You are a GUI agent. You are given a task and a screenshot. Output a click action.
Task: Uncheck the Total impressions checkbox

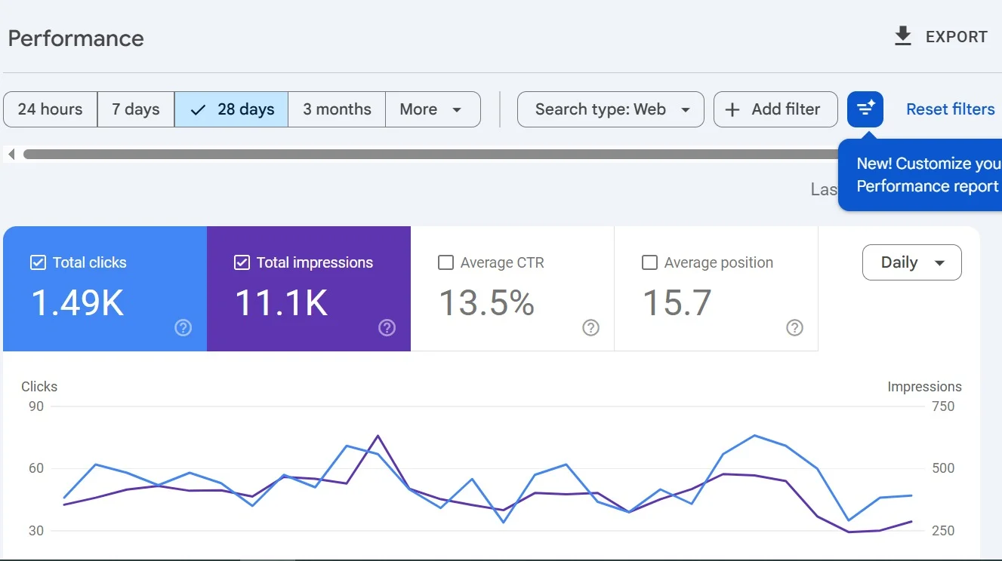[242, 262]
